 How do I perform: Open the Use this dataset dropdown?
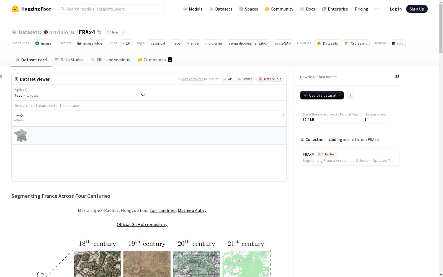click(322, 95)
